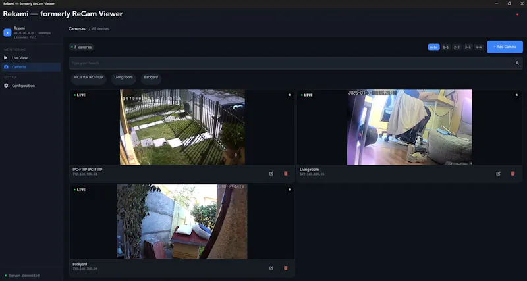Click the Cameras breadcrumb heading
Viewport: 527px width, 281px height.
[x=76, y=29]
